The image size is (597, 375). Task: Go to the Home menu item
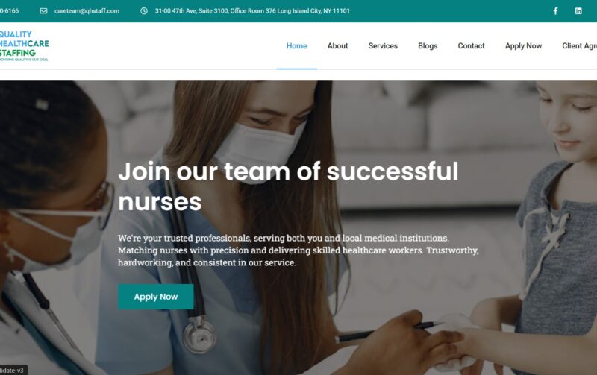(x=296, y=46)
